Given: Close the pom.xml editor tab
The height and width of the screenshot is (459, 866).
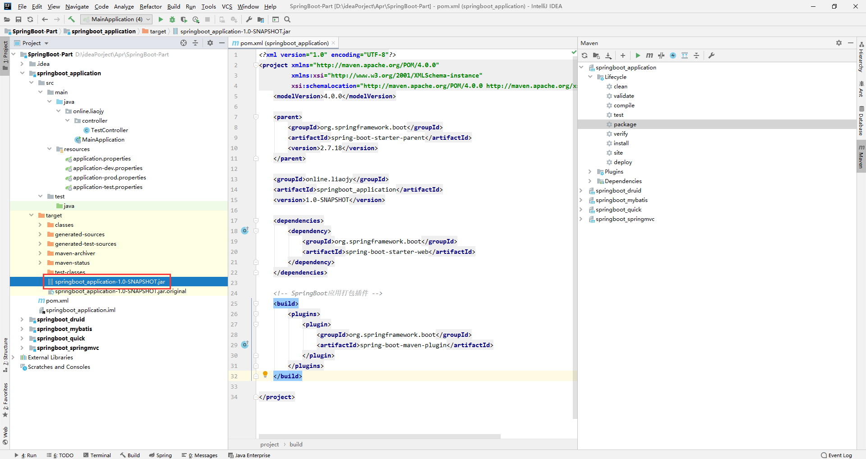Looking at the screenshot, I should point(333,43).
